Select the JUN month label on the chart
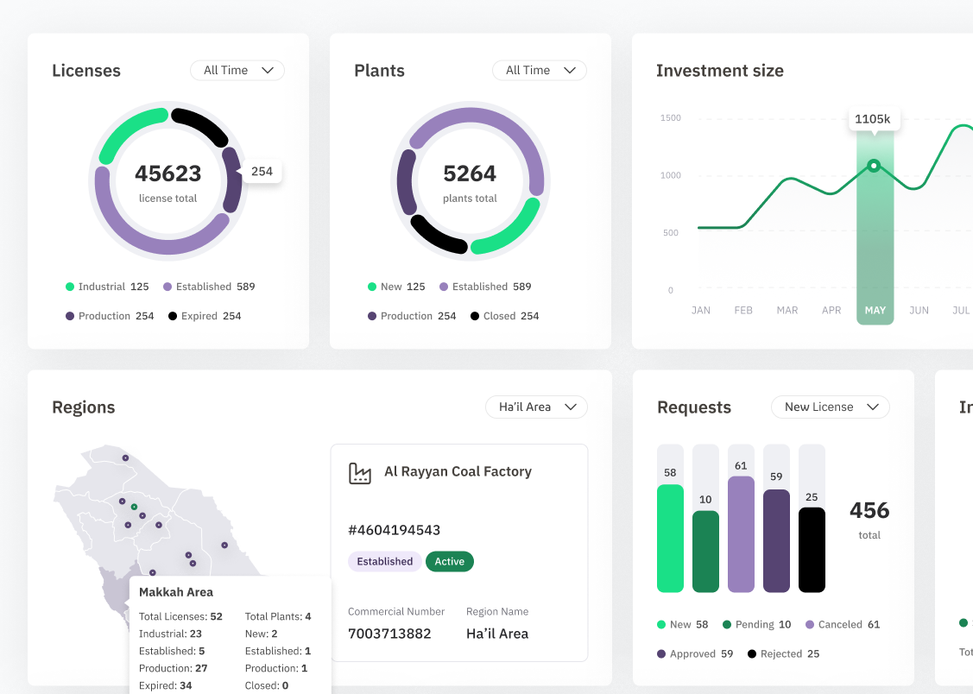The image size is (973, 694). pyautogui.click(x=919, y=310)
